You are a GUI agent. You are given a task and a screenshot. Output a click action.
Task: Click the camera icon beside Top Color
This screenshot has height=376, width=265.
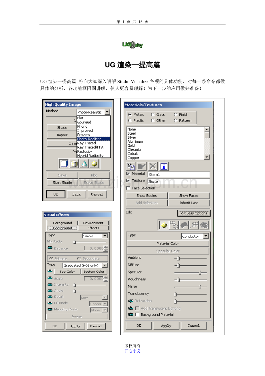(x=50, y=271)
